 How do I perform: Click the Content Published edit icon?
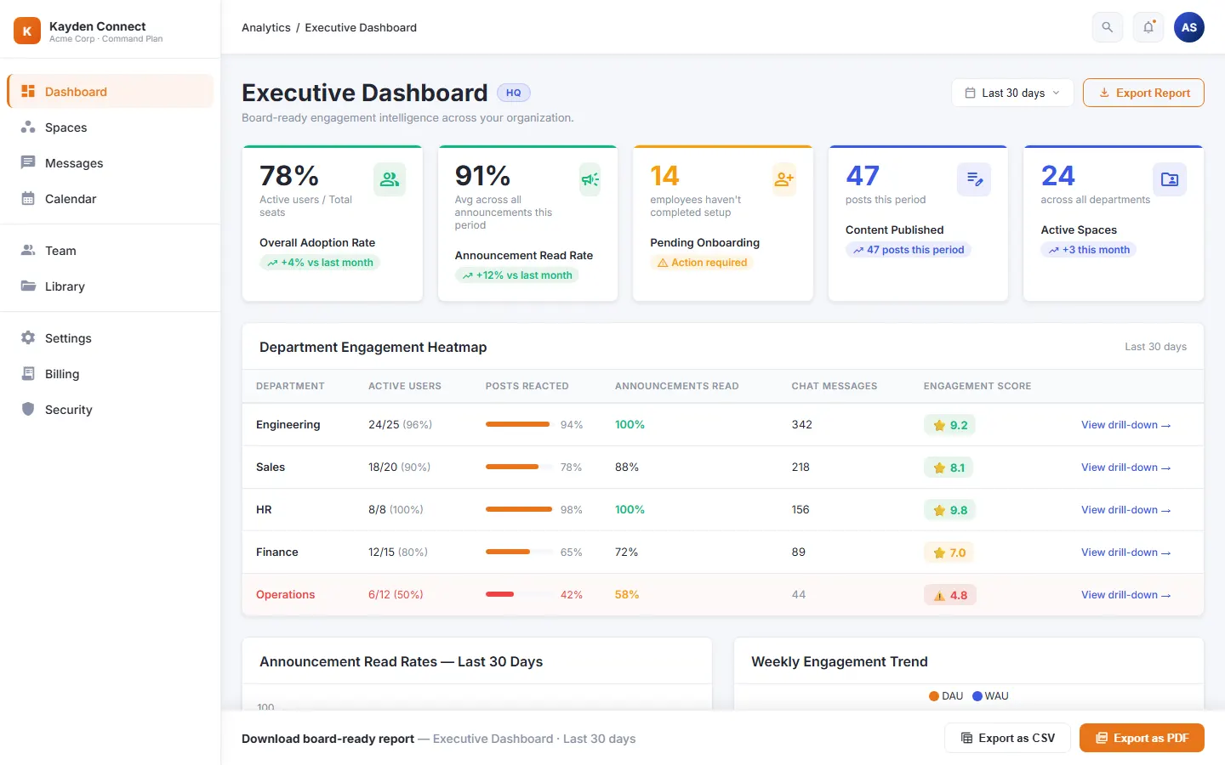tap(974, 179)
